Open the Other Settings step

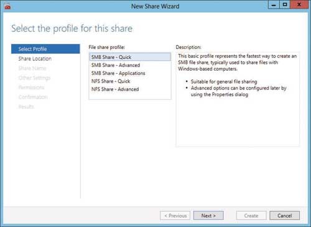point(45,78)
